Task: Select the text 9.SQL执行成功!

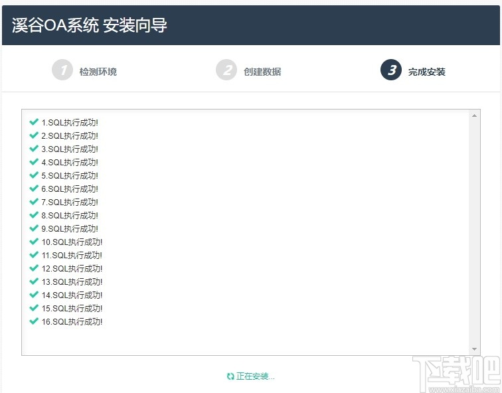Action: (x=70, y=229)
